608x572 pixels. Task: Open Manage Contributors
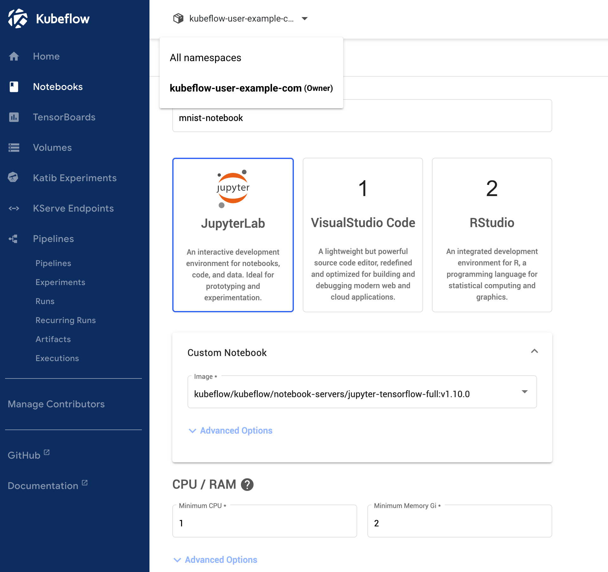(56, 404)
